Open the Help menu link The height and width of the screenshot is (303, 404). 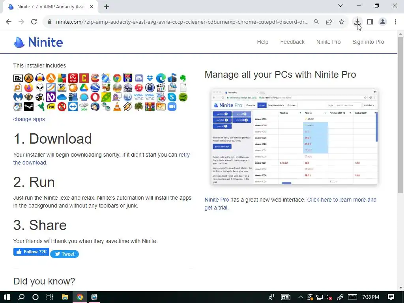[x=262, y=42]
